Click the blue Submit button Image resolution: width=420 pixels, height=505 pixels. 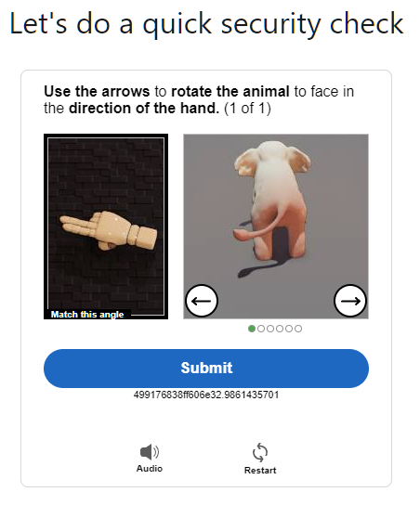click(x=206, y=369)
